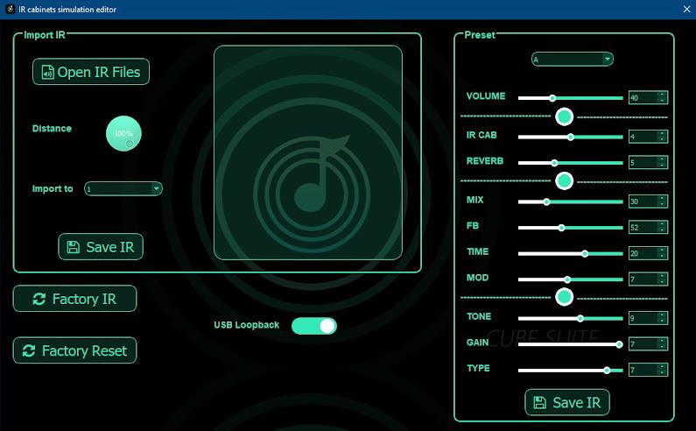Click the IR CAB slider handle
Screen dimensions: 696x431
click(x=571, y=137)
